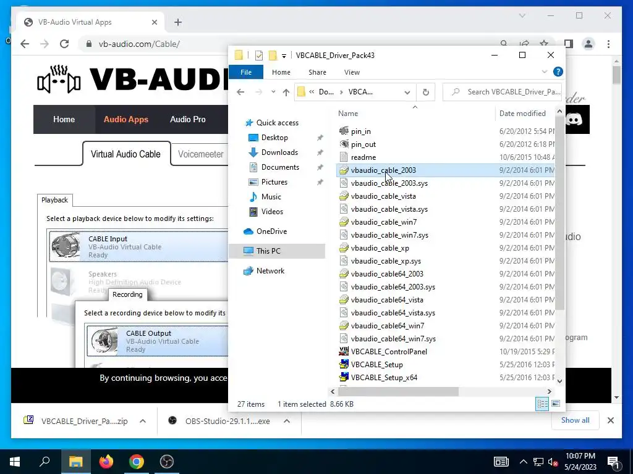This screenshot has height=474, width=633.
Task: Close the Chrome downloads bar
Action: click(x=610, y=420)
